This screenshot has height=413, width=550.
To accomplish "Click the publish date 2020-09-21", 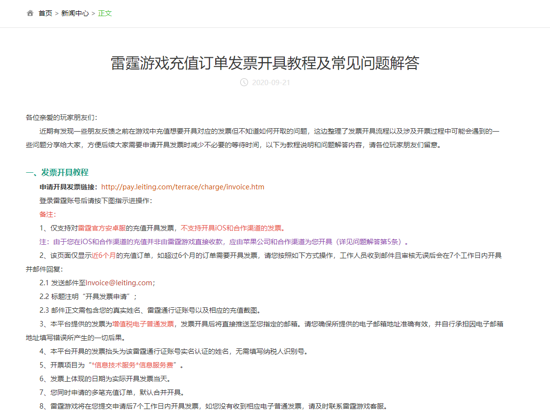I will (271, 83).
